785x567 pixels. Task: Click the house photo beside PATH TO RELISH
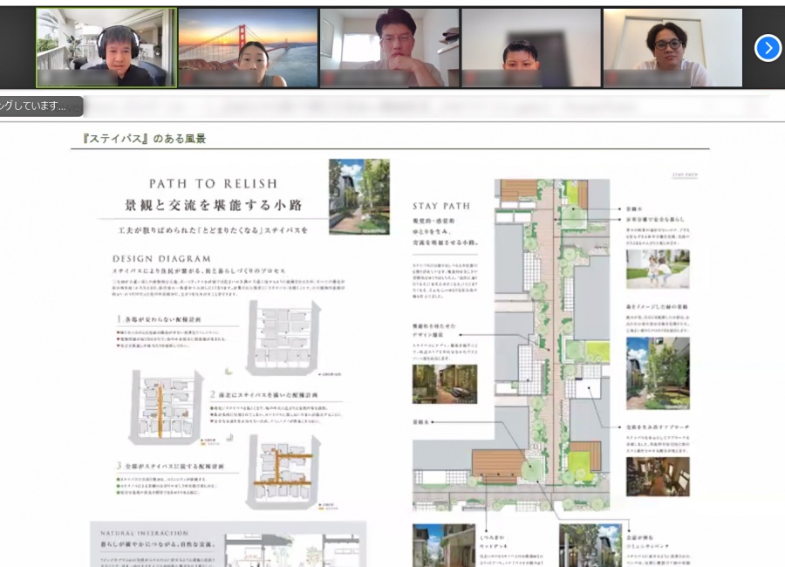358,196
